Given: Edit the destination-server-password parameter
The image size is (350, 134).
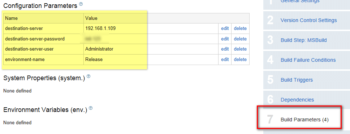Looking at the screenshot, I should pos(225,39).
